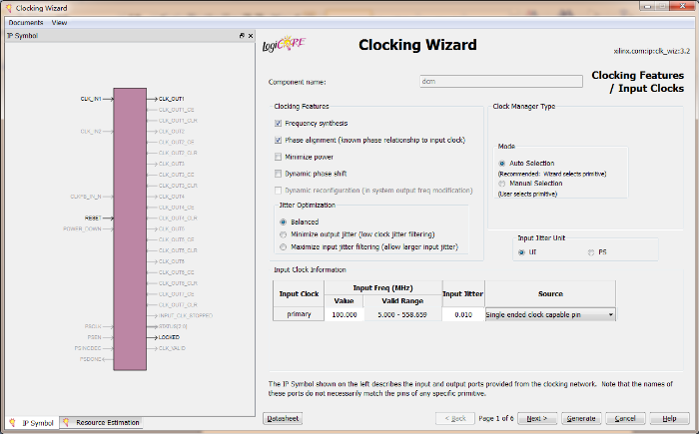Open the Documents menu
This screenshot has width=699, height=434.
tap(26, 22)
